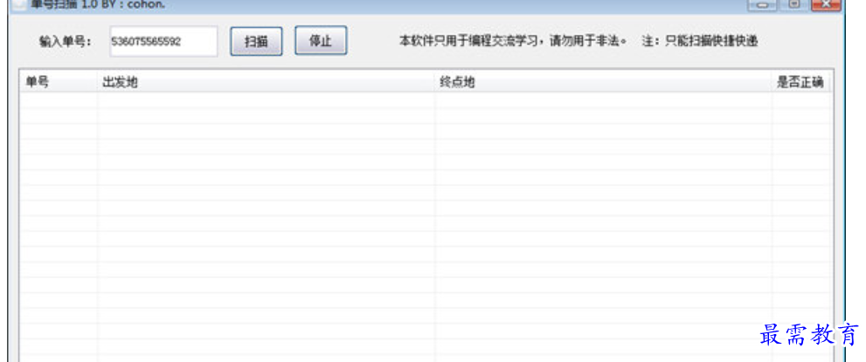The height and width of the screenshot is (362, 866).
Task: Click the 扫描 (scan) button
Action: tap(256, 41)
